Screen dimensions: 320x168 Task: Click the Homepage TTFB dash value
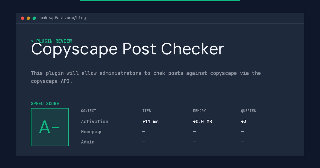(144, 132)
